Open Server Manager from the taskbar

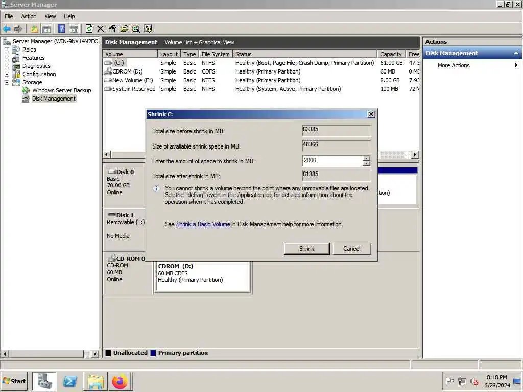[44, 381]
